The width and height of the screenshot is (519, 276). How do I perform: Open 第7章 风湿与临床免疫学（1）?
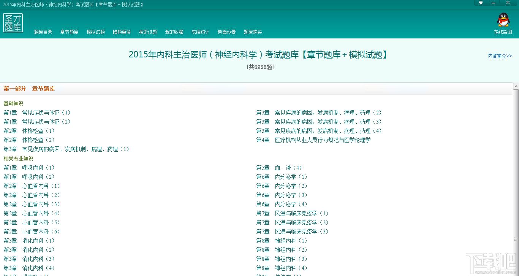[293, 213]
